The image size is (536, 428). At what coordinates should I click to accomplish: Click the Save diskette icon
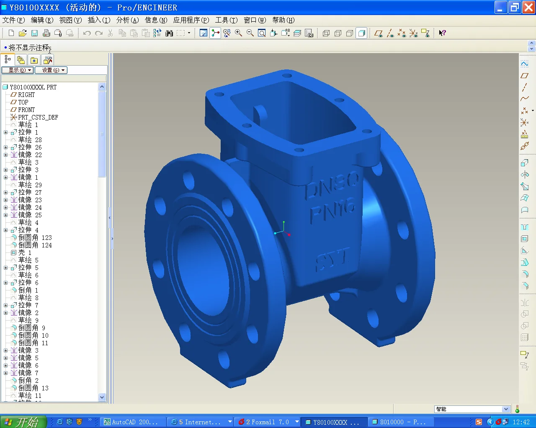34,33
